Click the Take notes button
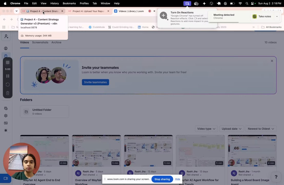 (x=262, y=16)
